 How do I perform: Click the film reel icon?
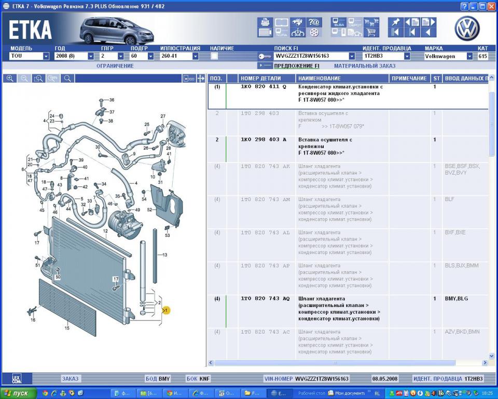pos(314,32)
